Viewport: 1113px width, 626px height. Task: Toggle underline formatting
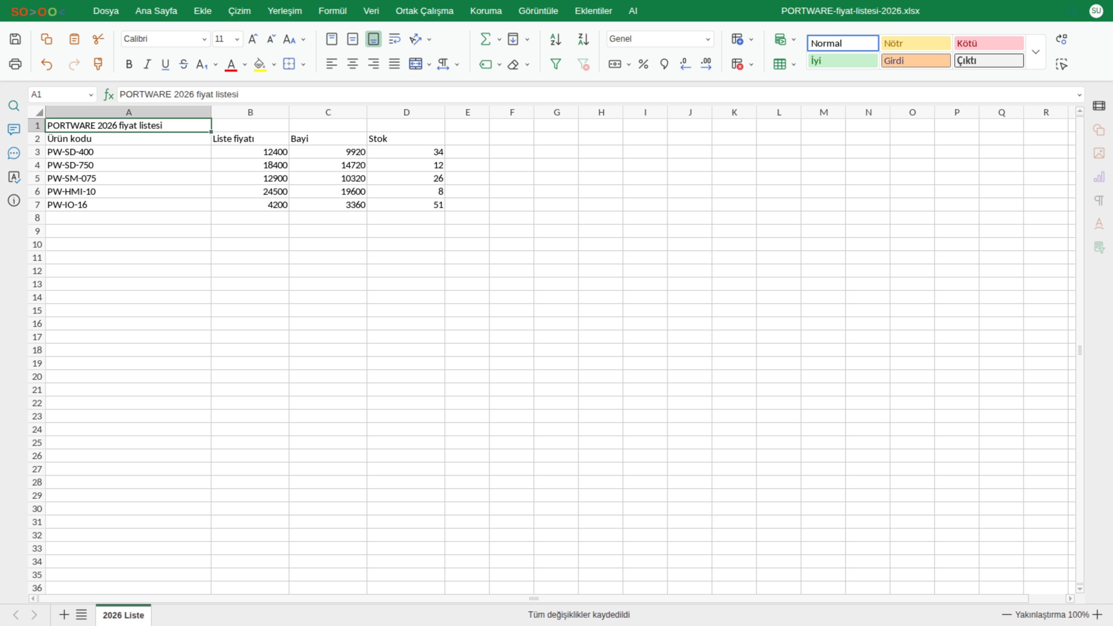tap(165, 64)
